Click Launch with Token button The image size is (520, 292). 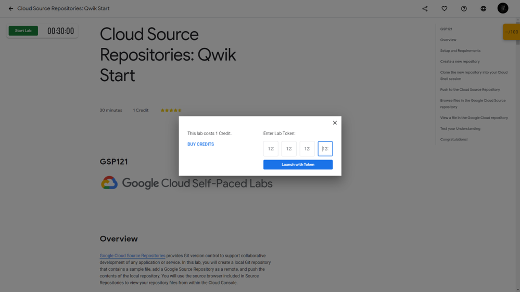coord(298,165)
